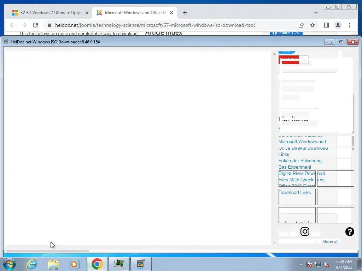Click the downloader's horizontal scrollbar thumb
This screenshot has height=271, width=362.
click(x=47, y=251)
